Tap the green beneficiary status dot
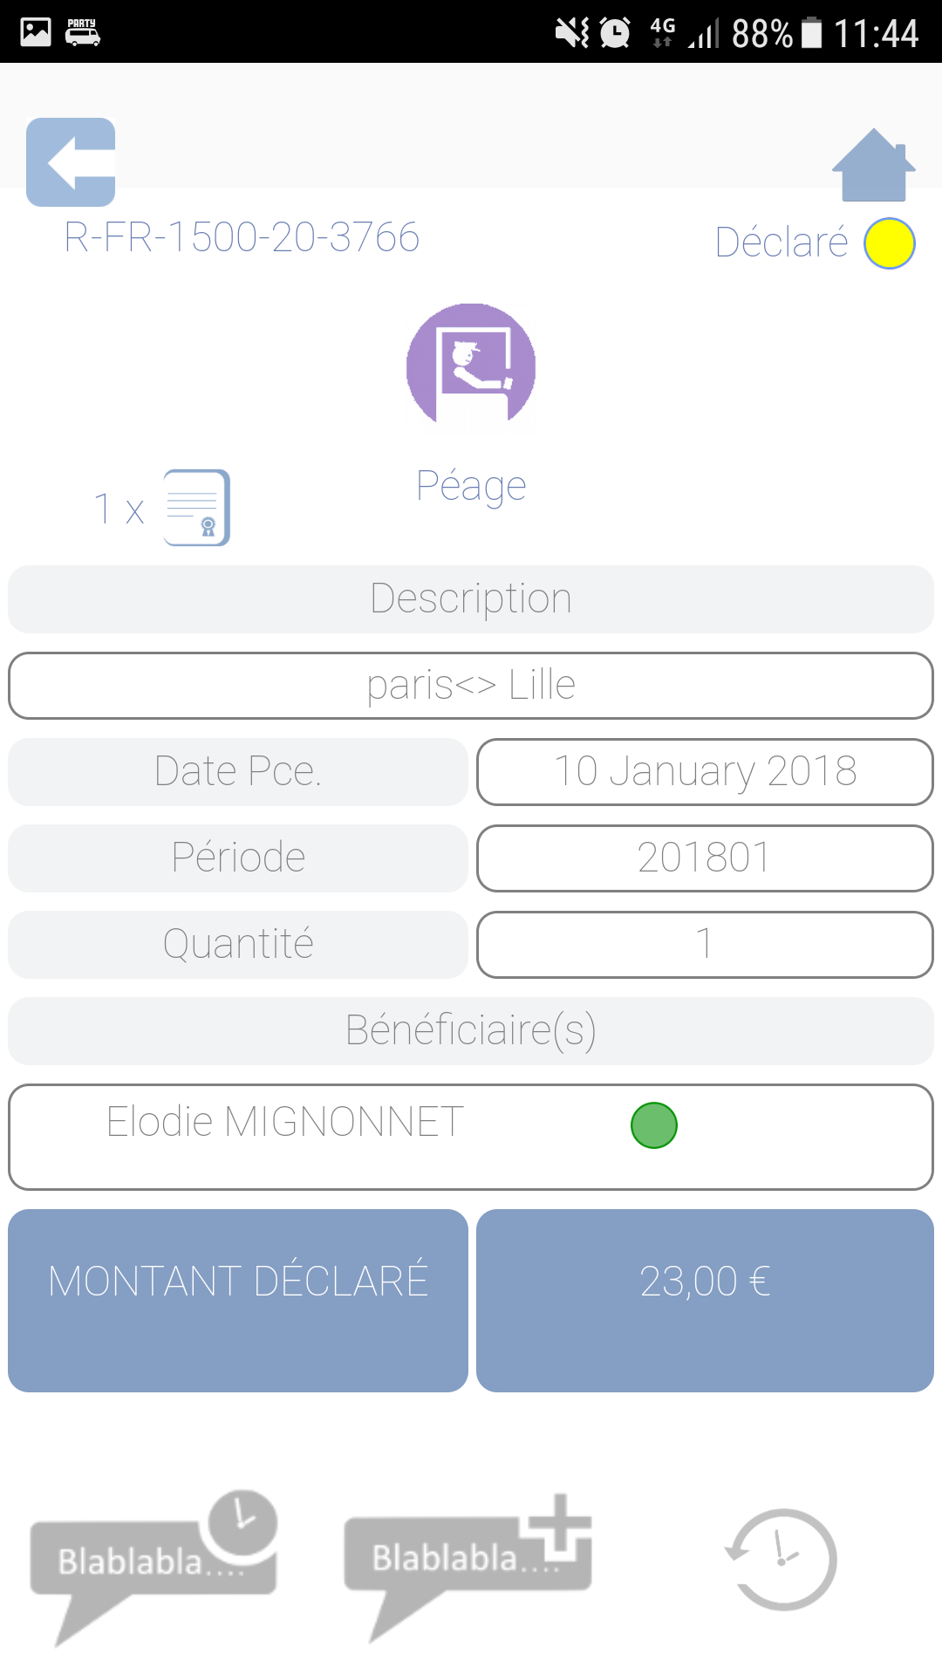Screen dimensions: 942x1675 pos(654,1125)
